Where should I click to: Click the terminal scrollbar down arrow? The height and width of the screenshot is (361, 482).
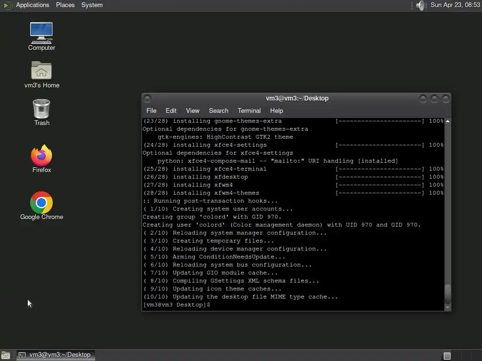point(448,307)
